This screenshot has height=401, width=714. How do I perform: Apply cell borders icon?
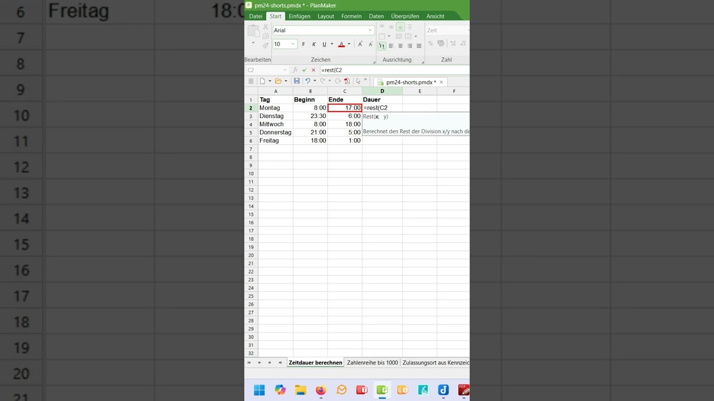pos(382,36)
